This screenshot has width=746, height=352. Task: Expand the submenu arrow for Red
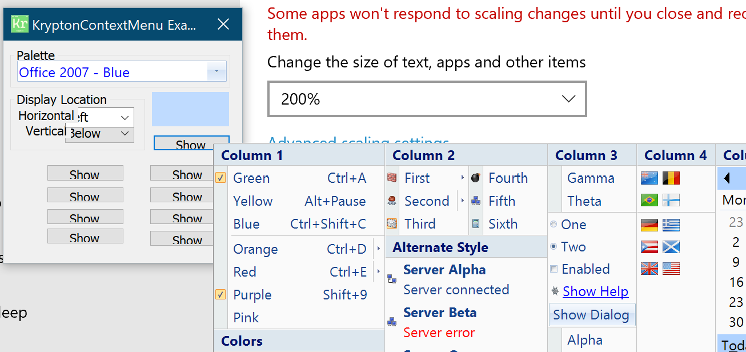[x=378, y=272]
